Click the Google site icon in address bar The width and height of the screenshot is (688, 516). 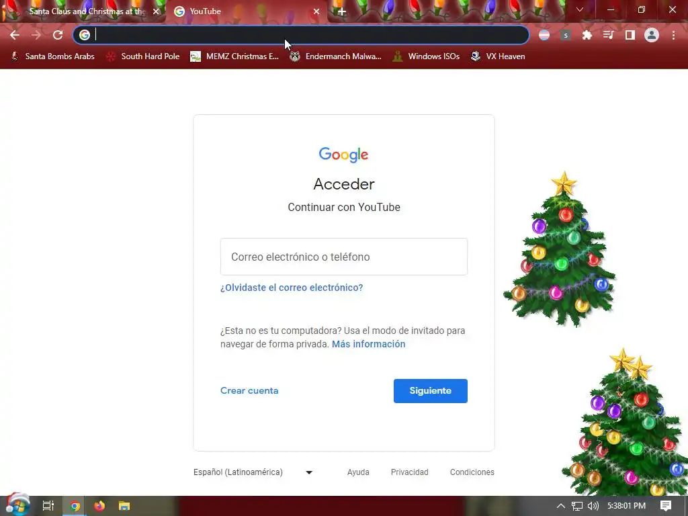(x=85, y=35)
